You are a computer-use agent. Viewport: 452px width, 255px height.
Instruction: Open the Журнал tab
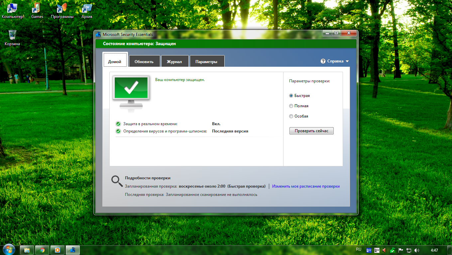click(x=174, y=61)
